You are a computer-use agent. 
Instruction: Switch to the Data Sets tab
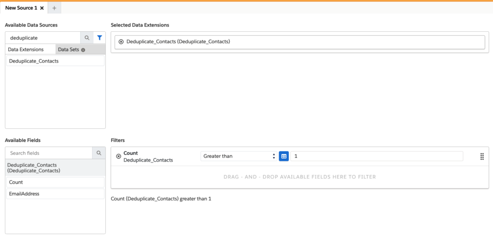click(68, 50)
